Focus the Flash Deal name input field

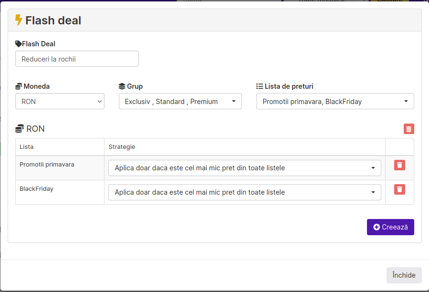77,59
